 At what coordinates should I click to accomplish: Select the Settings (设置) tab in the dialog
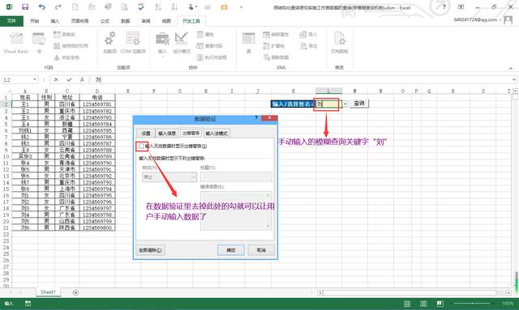click(146, 134)
